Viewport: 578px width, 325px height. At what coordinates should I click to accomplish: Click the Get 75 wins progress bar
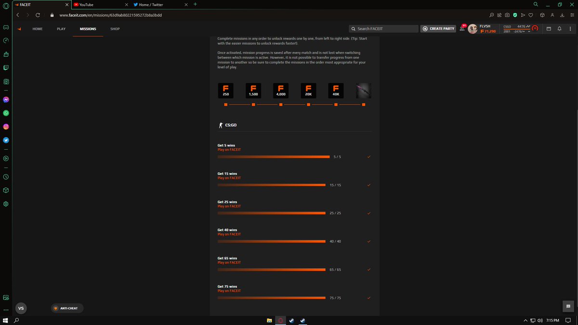point(272,298)
